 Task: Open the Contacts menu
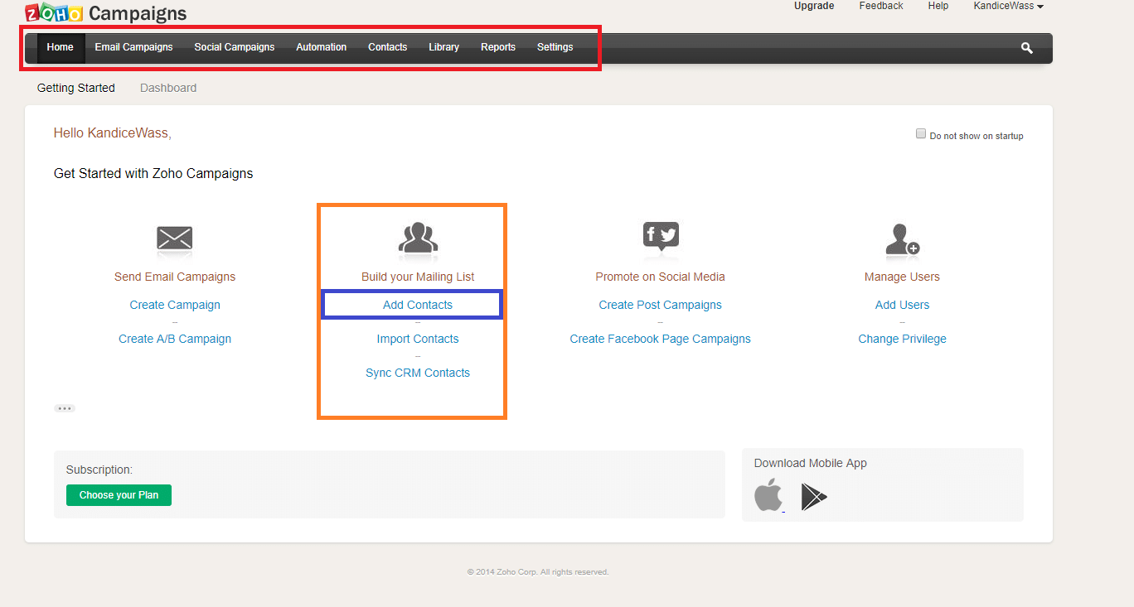388,47
